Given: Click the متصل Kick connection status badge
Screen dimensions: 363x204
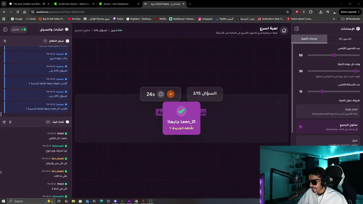Looking at the screenshot, I should tap(19, 29).
